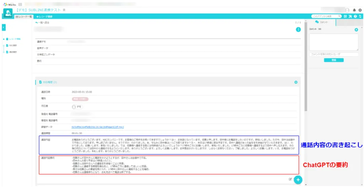364x187 pixels.
Task: Open the record three-dot options menu
Action: click(298, 30)
